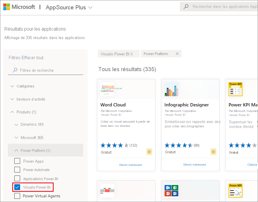Click the filter search magnifier icon
The height and width of the screenshot is (202, 258).
(15, 70)
